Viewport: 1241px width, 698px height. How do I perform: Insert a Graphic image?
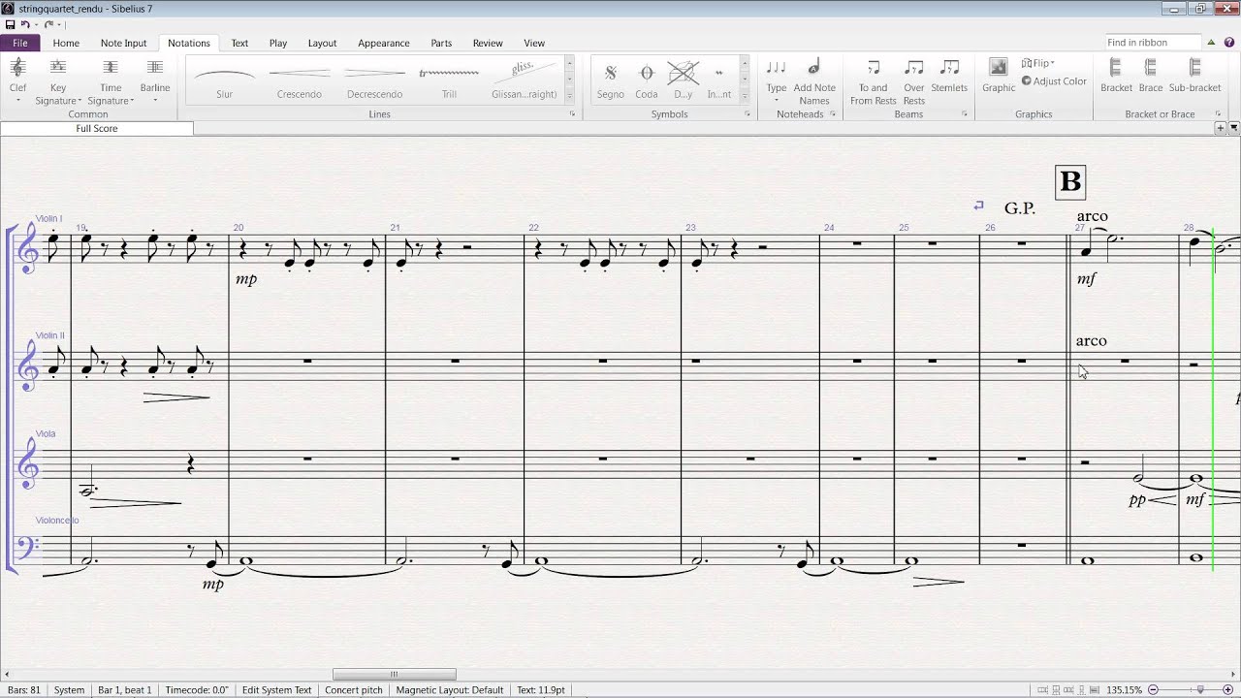click(x=999, y=76)
